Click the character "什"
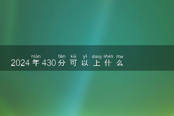The width and height of the screenshot is (174, 116). (x=108, y=63)
